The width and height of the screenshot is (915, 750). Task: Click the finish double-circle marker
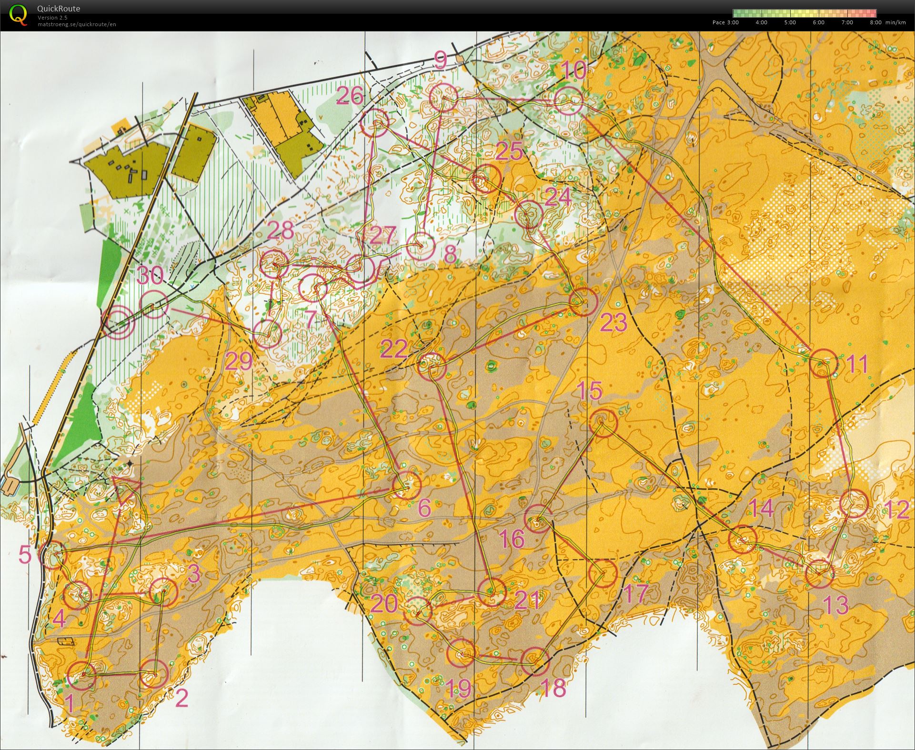coord(118,322)
